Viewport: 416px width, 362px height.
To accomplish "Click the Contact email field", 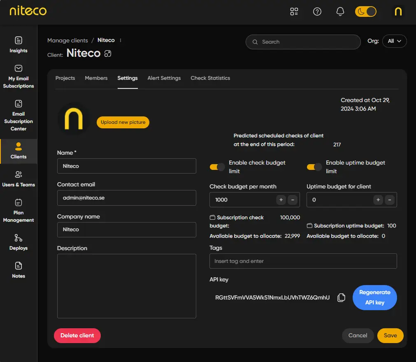I will tap(127, 198).
